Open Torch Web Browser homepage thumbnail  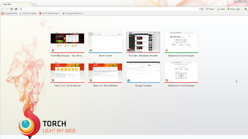point(67,42)
